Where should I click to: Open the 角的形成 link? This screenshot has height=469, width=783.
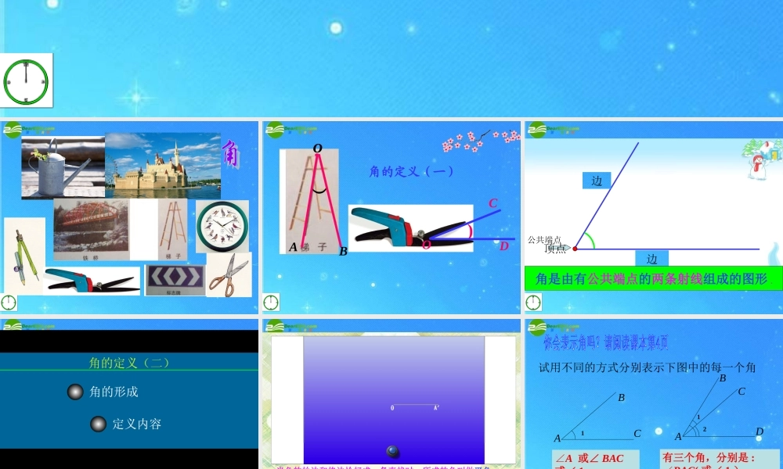pyautogui.click(x=114, y=392)
